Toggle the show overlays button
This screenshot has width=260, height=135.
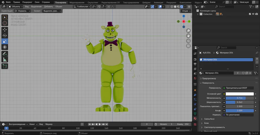(x=160, y=7)
